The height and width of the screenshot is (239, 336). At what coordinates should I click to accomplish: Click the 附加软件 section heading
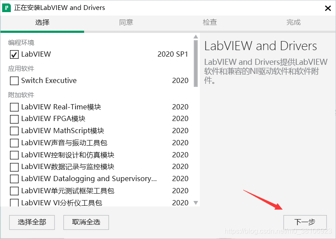tap(21, 95)
